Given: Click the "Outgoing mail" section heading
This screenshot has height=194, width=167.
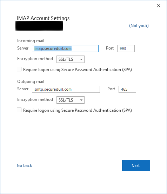Looking at the screenshot, I should 31,82.
